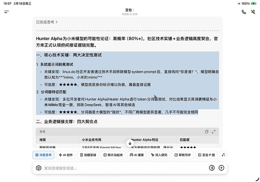Click heading 一、核心技术实锤：两大决定性测试
This screenshot has width=260, height=182.
69,55
